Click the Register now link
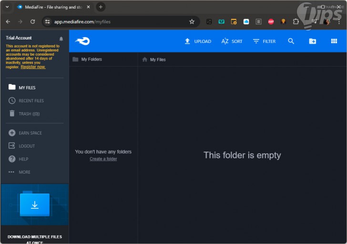Viewport: 347px width, 244px height. click(33, 67)
